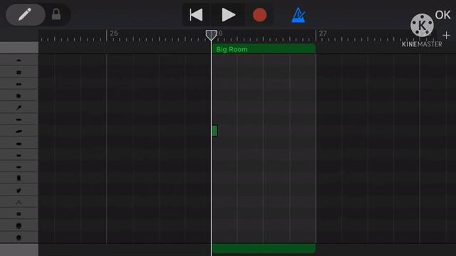The height and width of the screenshot is (256, 456).
Task: Tap the instrument icon on the green note's row
Action: tap(19, 131)
